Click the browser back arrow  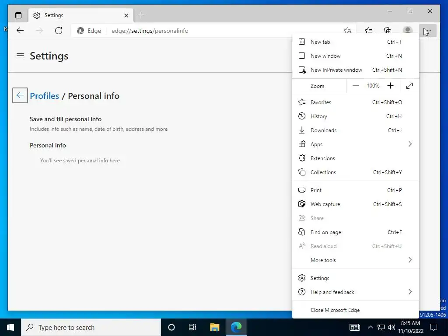pos(20,31)
